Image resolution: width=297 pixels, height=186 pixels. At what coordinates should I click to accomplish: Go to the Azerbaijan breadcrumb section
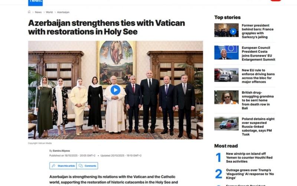tap(63, 12)
